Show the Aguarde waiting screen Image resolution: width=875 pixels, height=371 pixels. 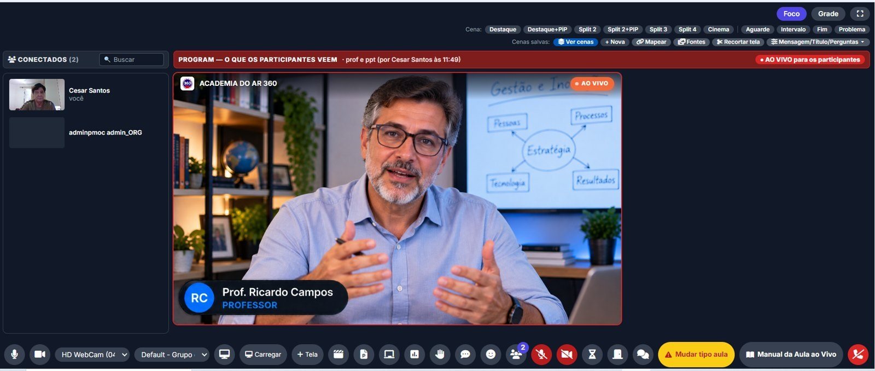757,30
